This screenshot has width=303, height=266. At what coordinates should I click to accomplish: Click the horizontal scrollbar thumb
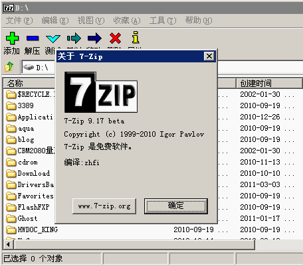pos(134,245)
